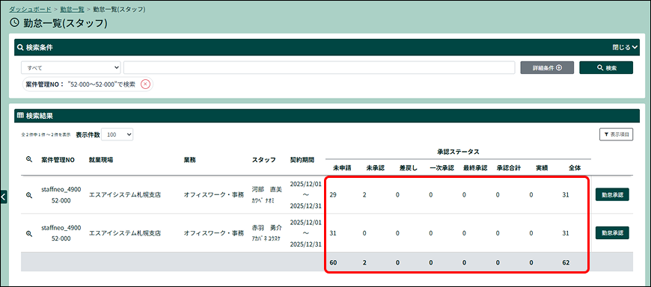Click staff name 赤羽 勇介
The height and width of the screenshot is (287, 651).
[267, 228]
